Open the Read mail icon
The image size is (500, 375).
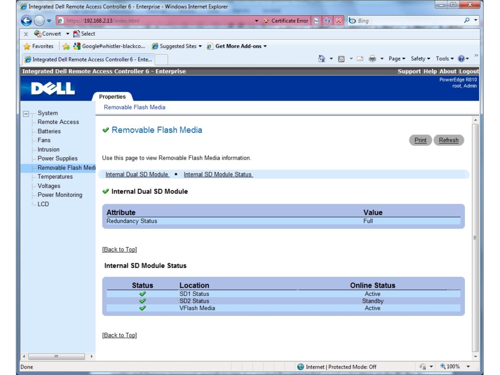point(360,58)
